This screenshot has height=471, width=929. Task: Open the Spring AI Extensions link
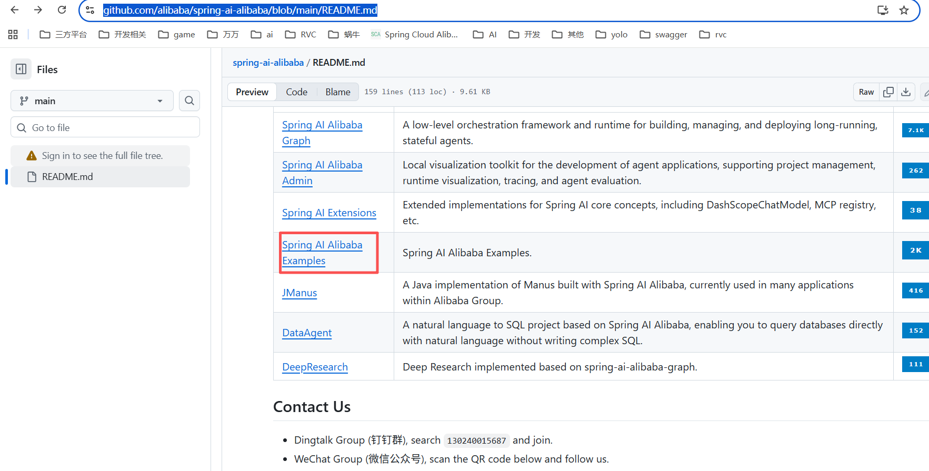tap(329, 213)
